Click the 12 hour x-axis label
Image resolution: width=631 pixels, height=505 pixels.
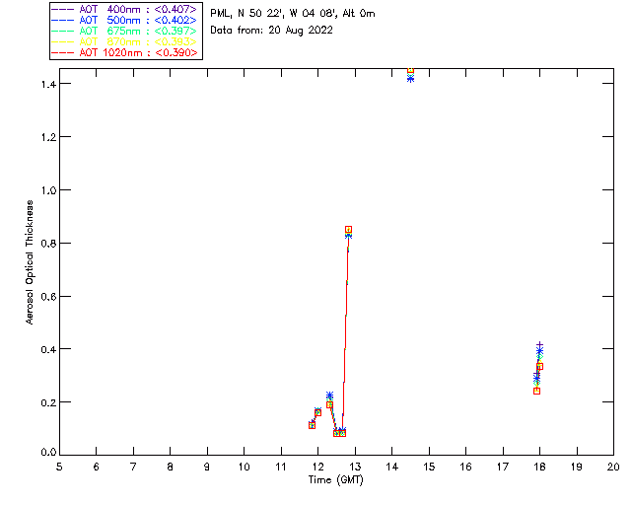pyautogui.click(x=317, y=467)
